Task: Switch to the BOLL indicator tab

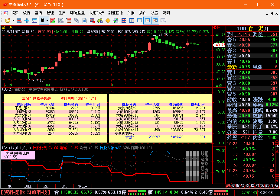Action: [x=28, y=186]
